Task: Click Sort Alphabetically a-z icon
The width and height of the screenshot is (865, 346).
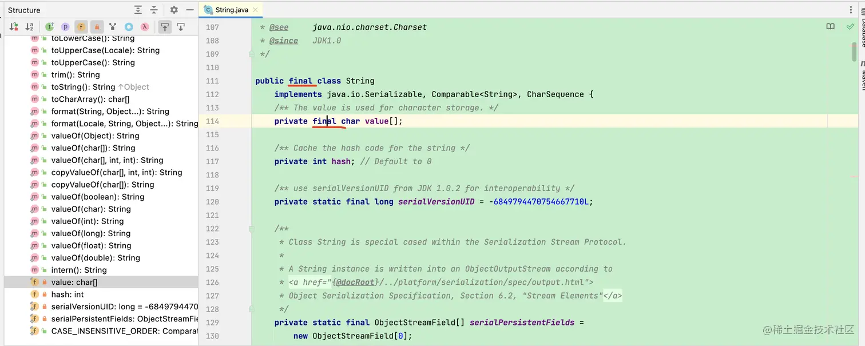Action: coord(29,26)
